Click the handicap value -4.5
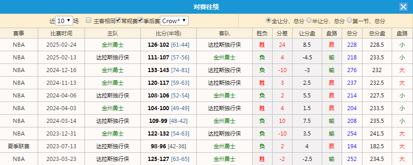Viewport: 413px width, 165px height. point(307,58)
